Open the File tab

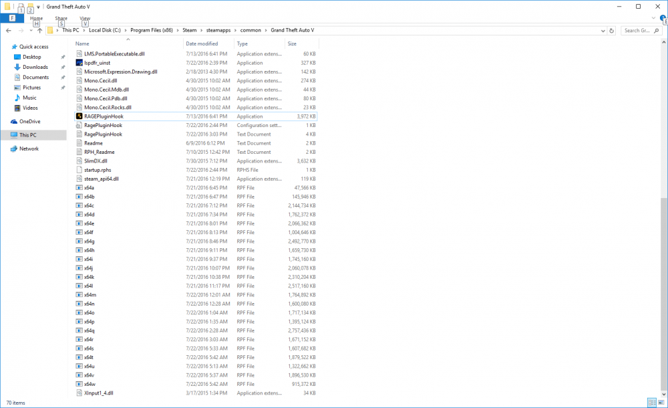(12, 18)
